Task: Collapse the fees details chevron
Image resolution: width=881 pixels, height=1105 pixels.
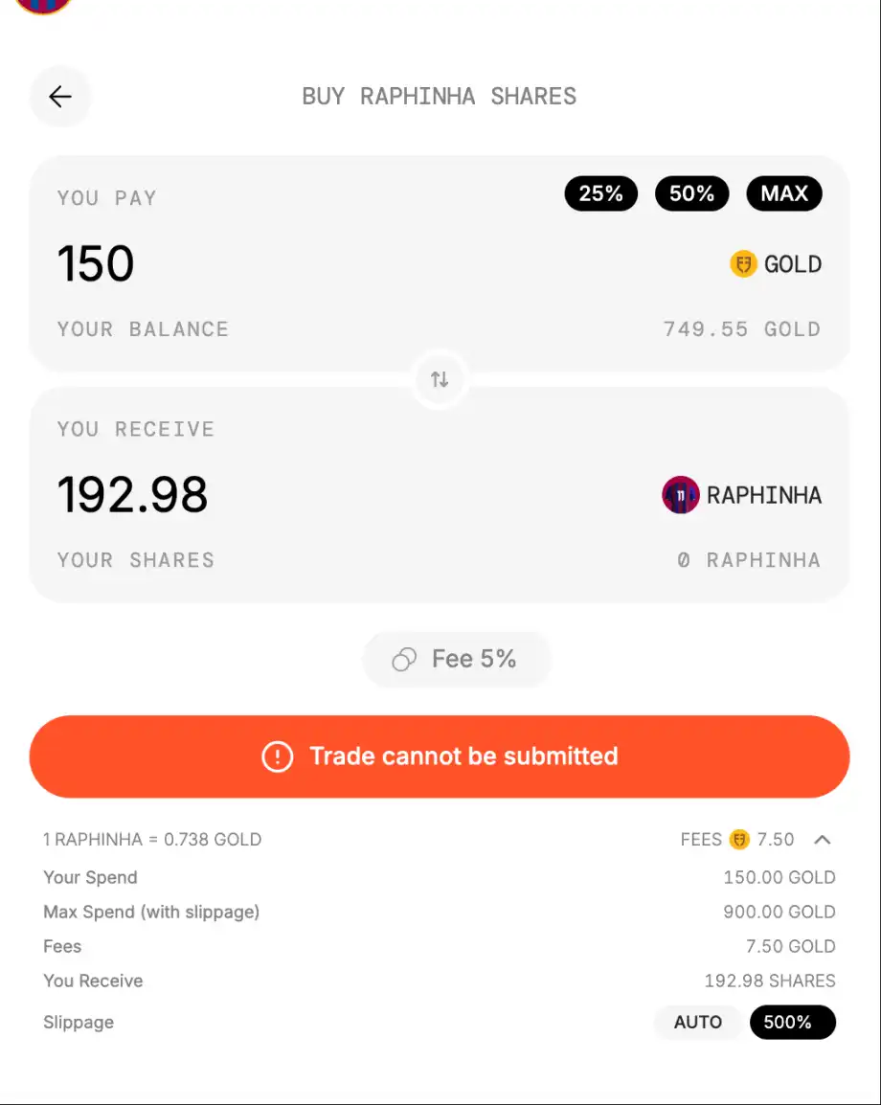Action: [x=822, y=840]
